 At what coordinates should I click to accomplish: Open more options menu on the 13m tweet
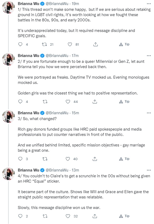[x=149, y=170]
